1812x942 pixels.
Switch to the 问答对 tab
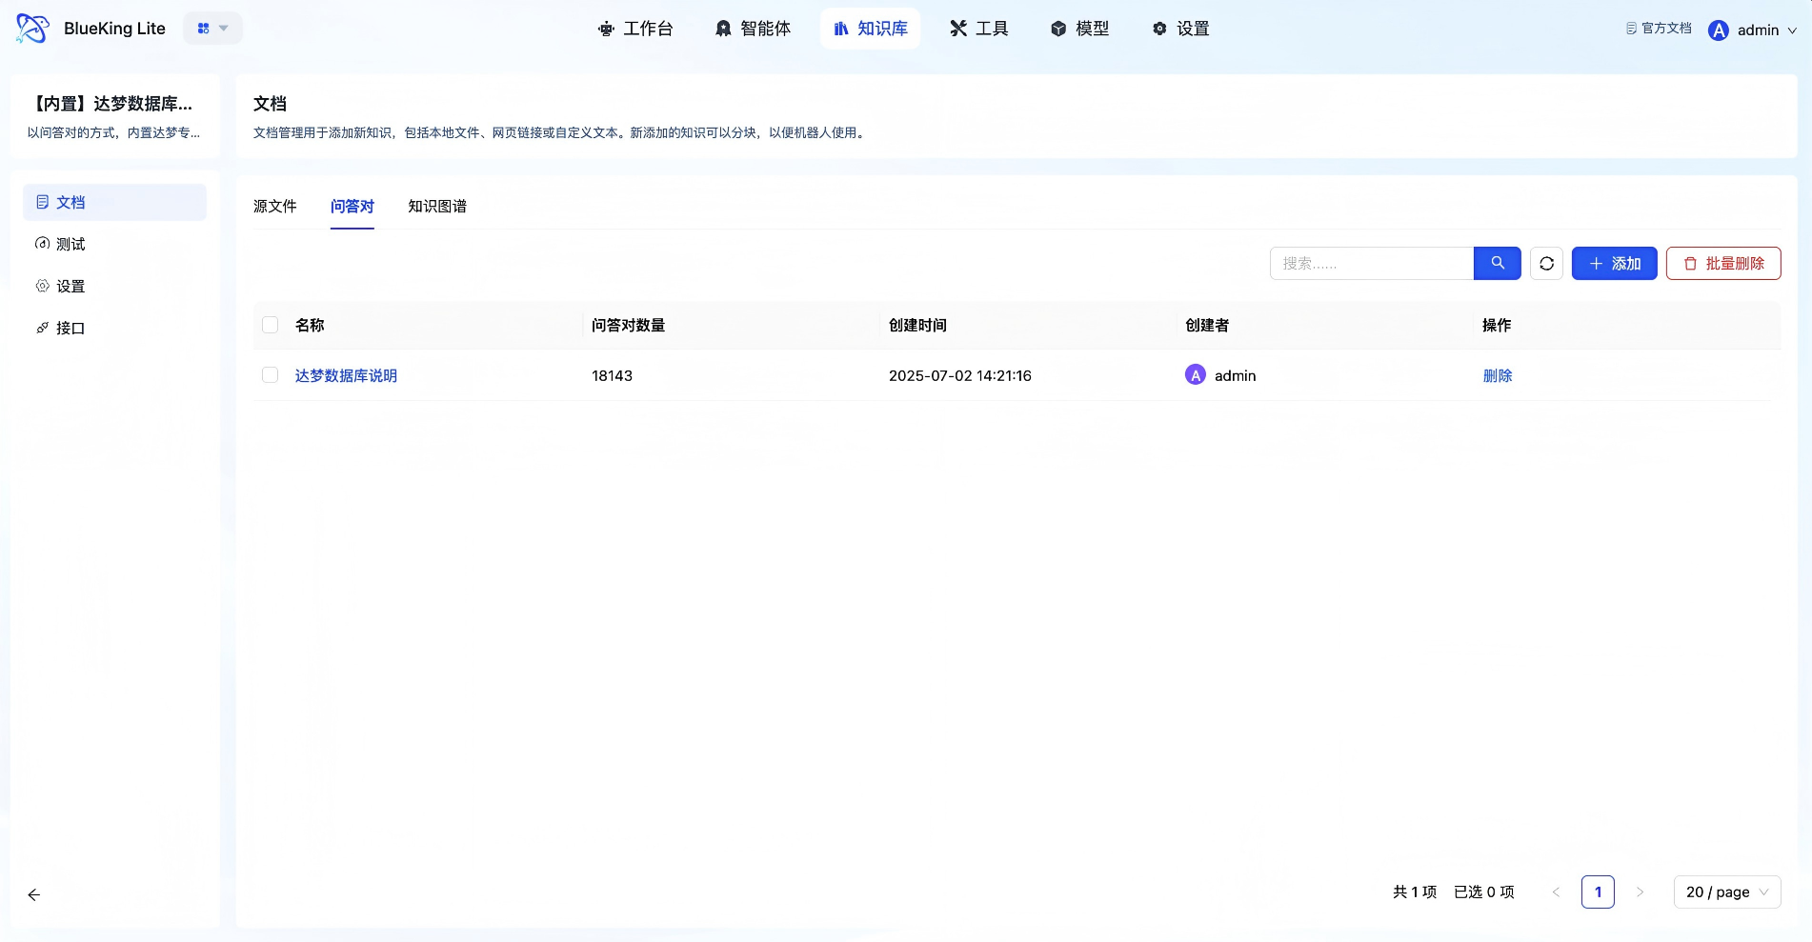coord(352,206)
